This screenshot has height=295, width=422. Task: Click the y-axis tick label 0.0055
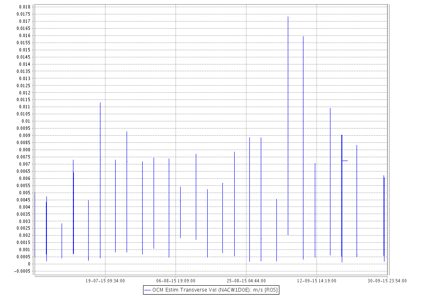pos(24,185)
